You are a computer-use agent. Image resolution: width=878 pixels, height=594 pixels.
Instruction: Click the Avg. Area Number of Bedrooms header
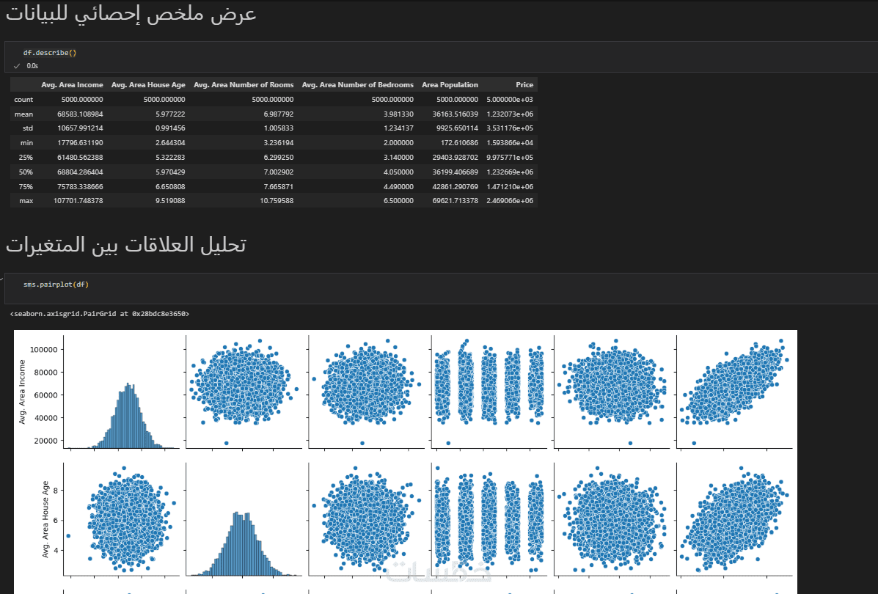coord(357,85)
